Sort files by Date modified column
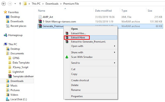Viewport: 165px width, 102px height. click(x=103, y=11)
